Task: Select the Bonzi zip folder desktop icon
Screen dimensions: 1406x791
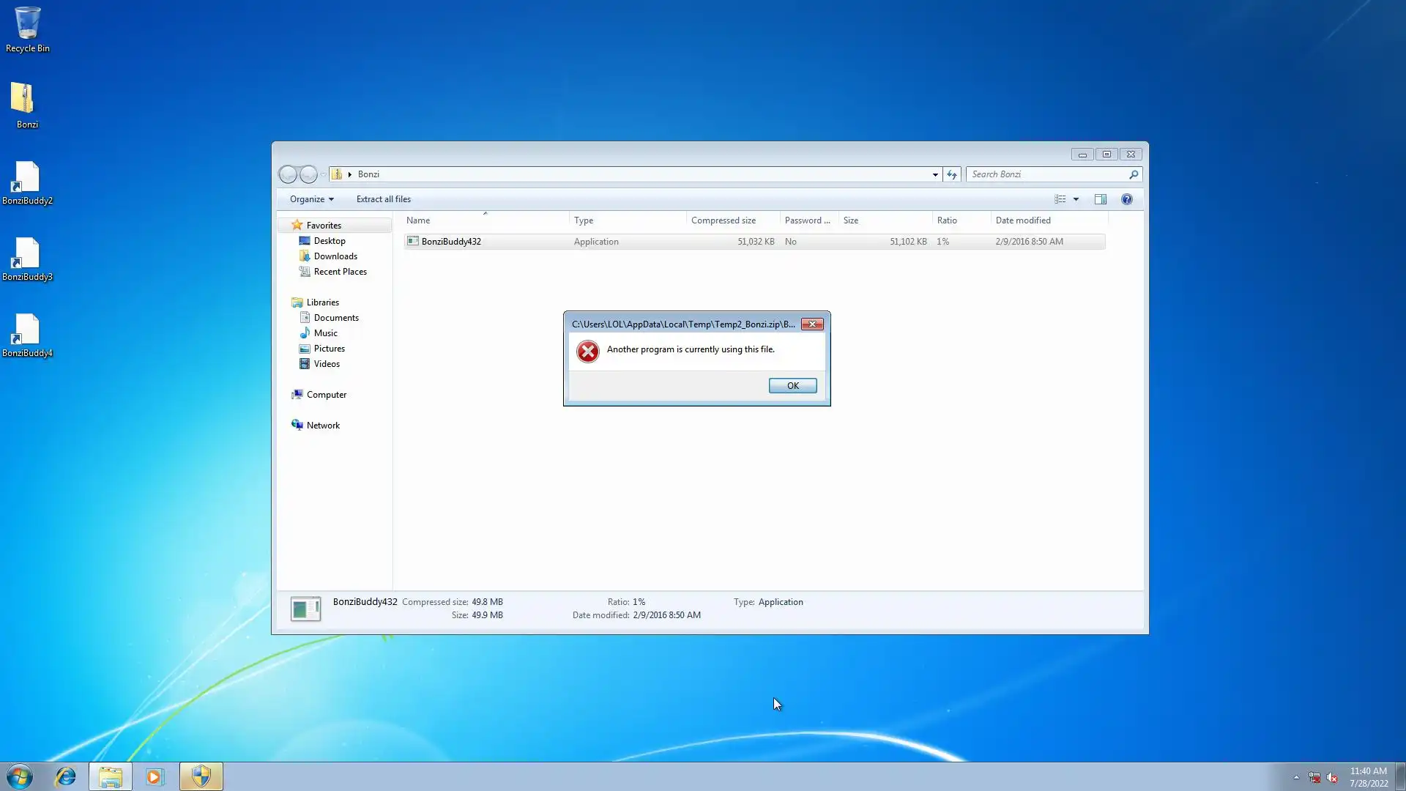Action: click(27, 105)
